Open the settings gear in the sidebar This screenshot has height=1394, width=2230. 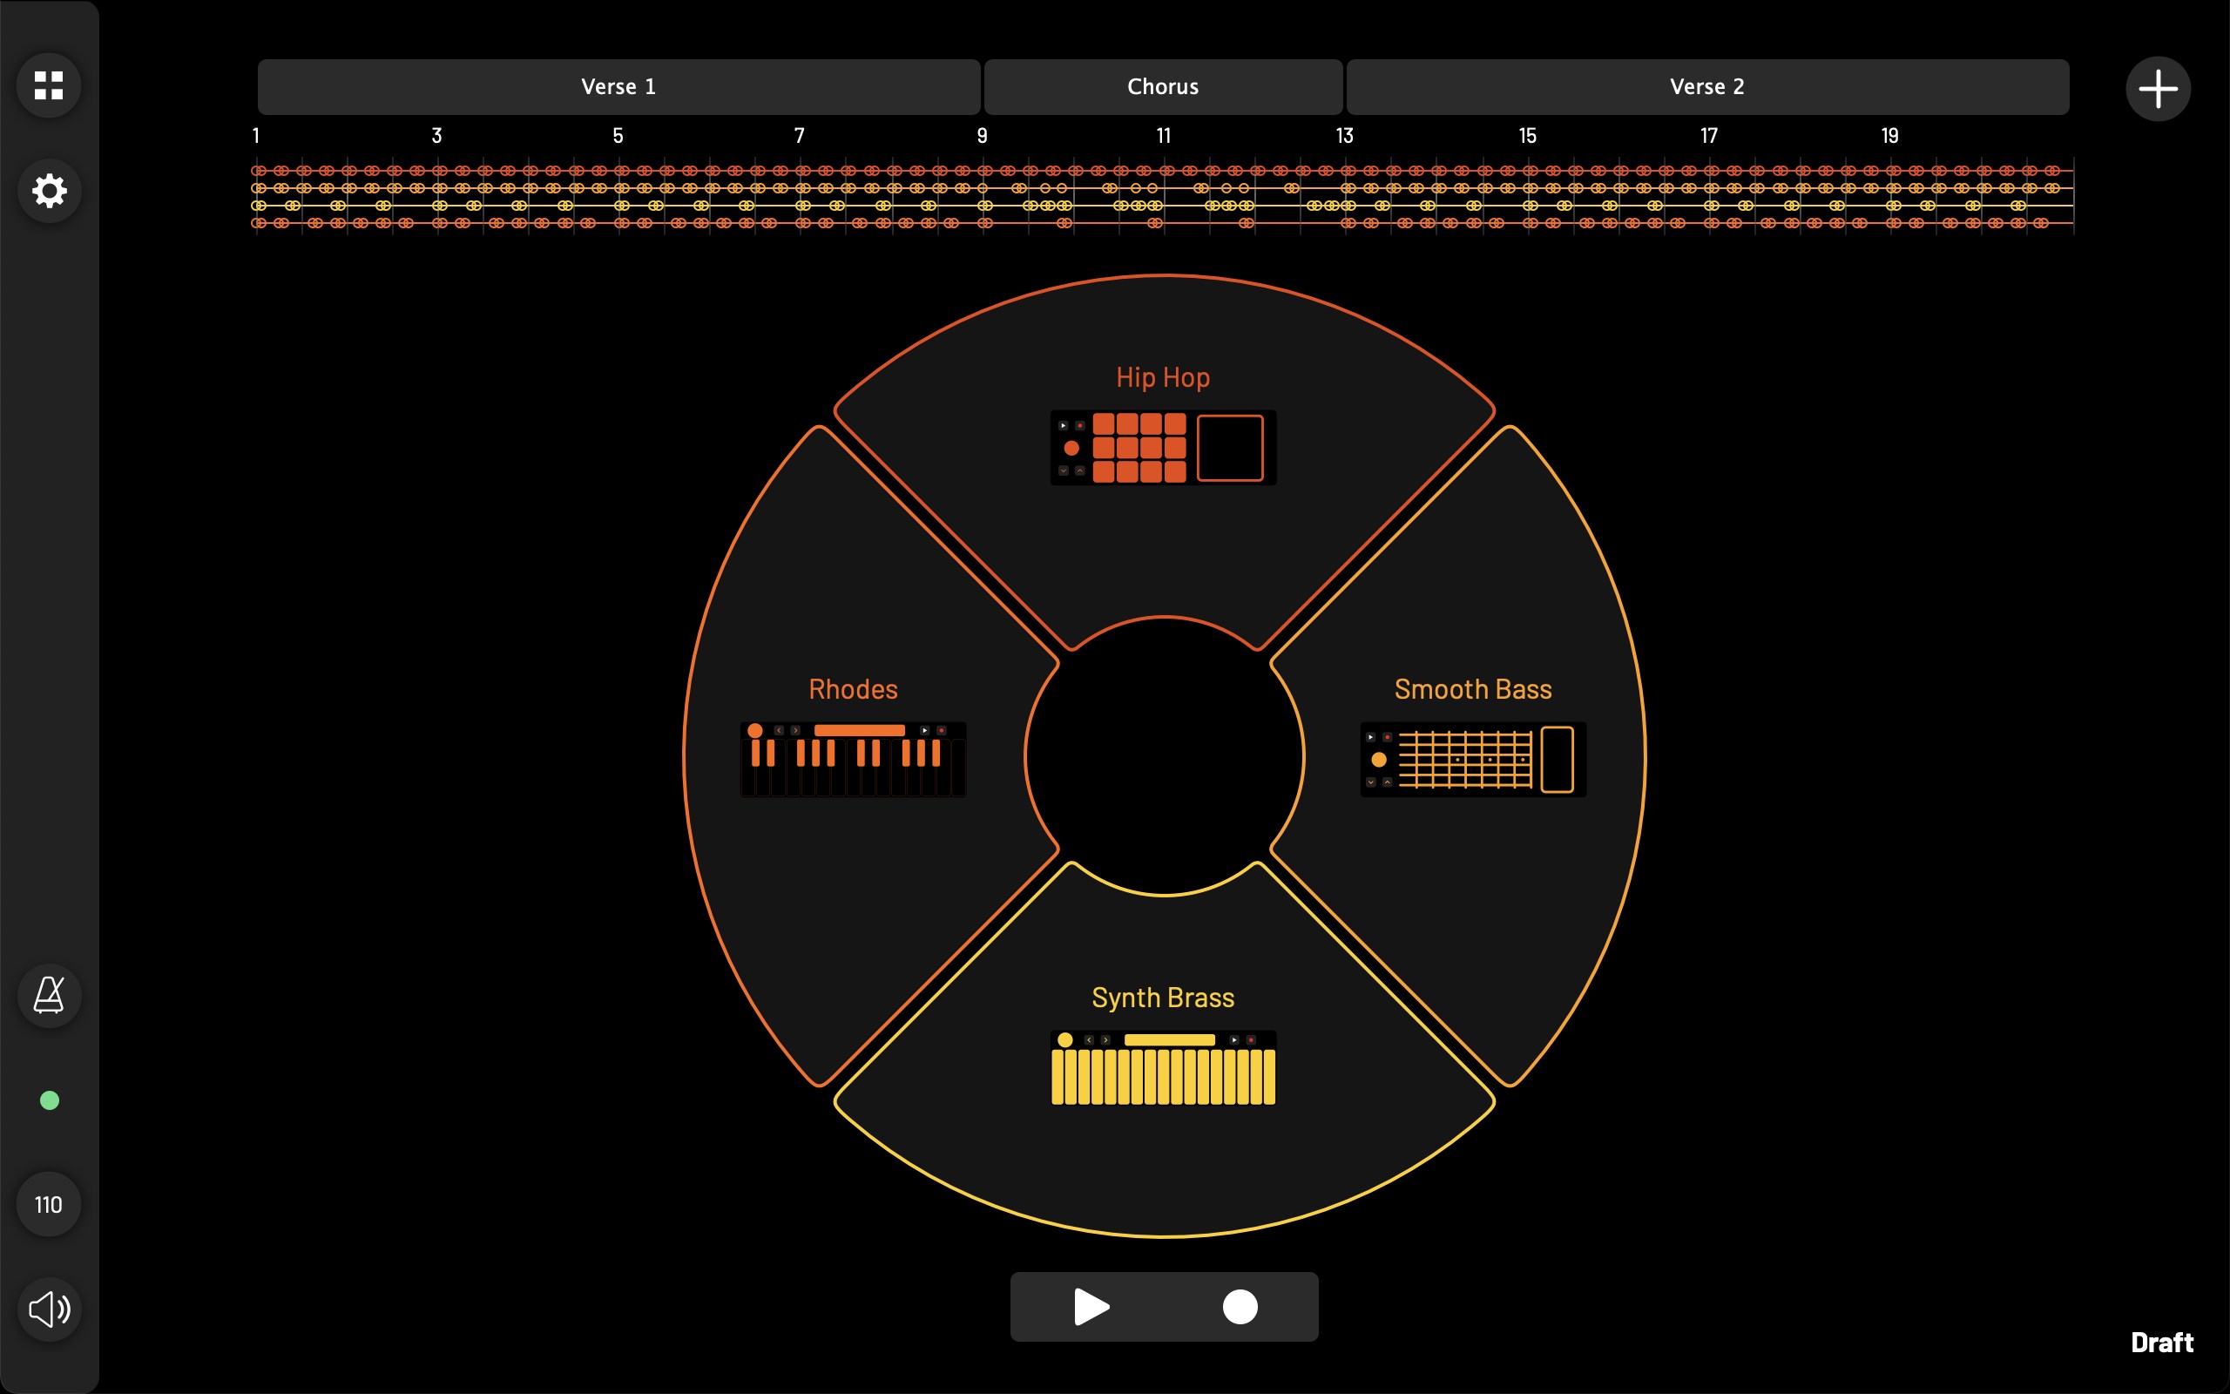(49, 191)
